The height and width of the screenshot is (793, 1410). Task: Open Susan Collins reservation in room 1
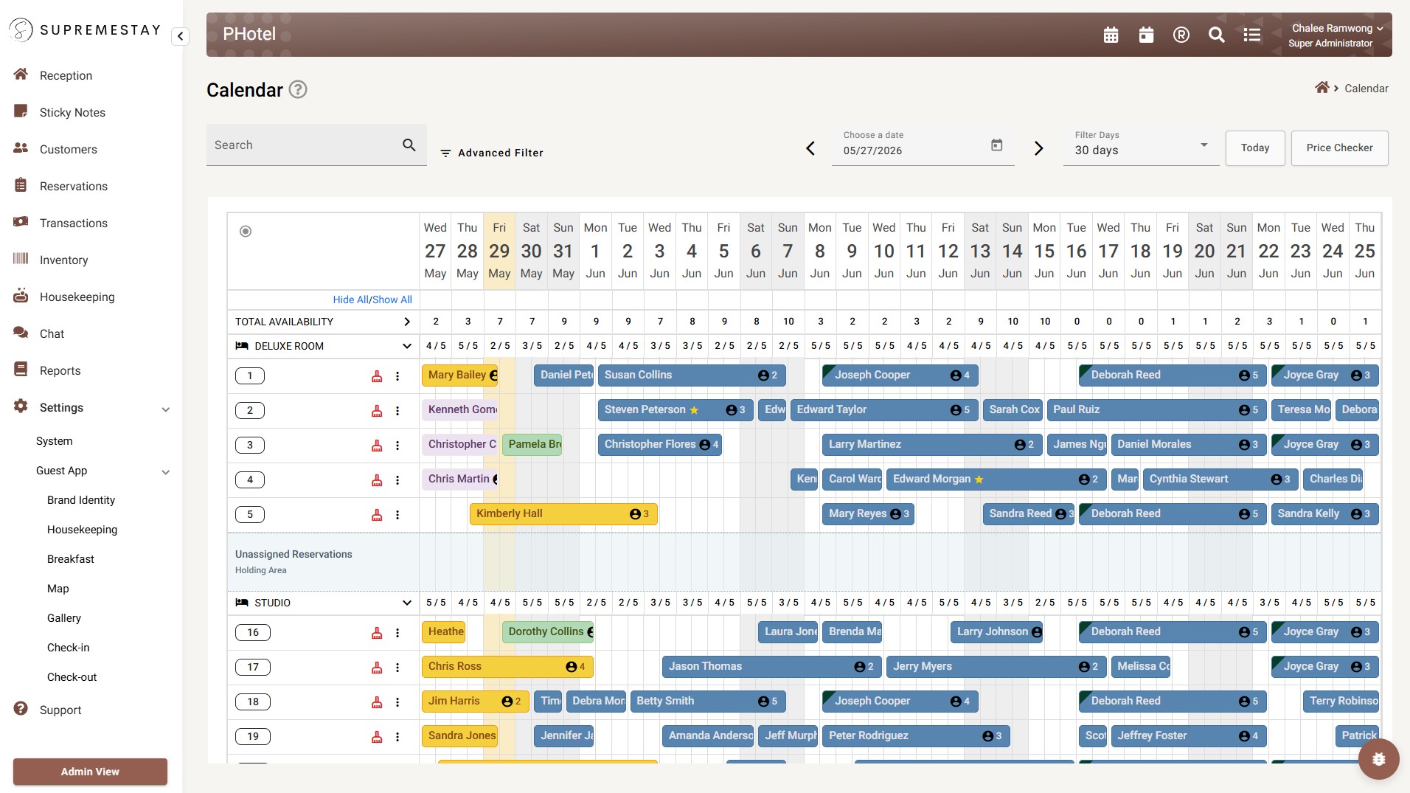point(692,375)
